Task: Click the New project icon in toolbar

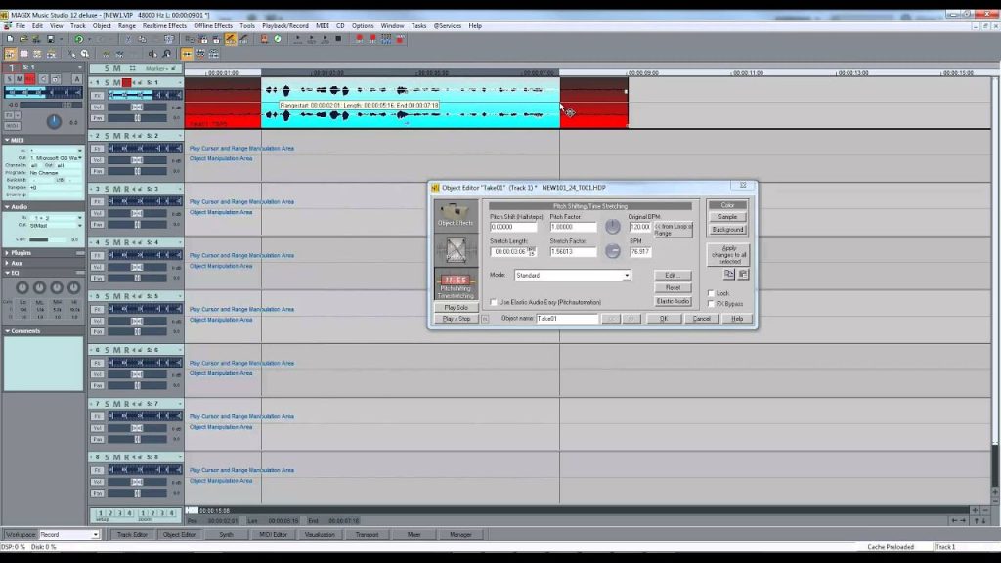Action: coord(10,39)
